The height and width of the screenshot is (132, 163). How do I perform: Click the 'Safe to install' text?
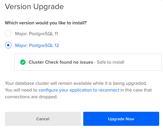111,62
